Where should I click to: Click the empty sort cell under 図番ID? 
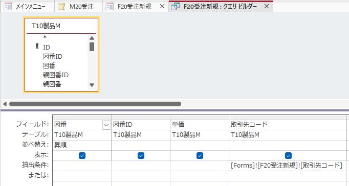[141, 145]
